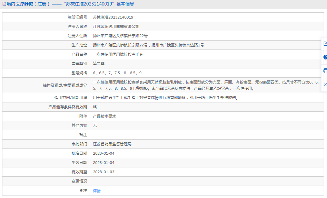Select the 生效日期 label
327x198 pixels.
[x=79, y=163]
